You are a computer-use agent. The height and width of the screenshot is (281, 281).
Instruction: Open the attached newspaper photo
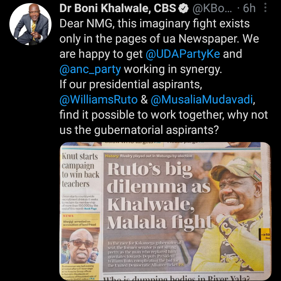pyautogui.click(x=165, y=212)
